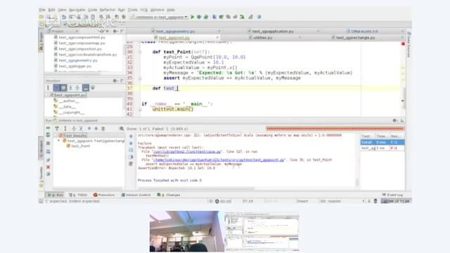This screenshot has height=253, width=450.
Task: Select test_qgscomposition.py in project tree
Action: (79, 48)
